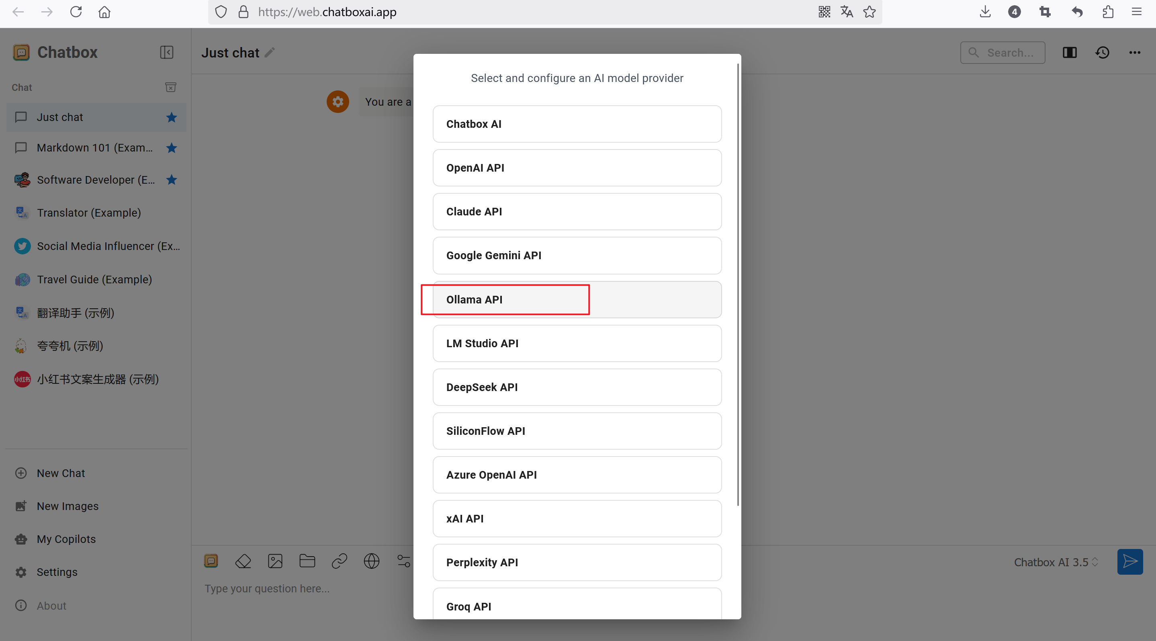This screenshot has height=641, width=1156.
Task: Open conversation history clock icon
Action: tap(1102, 53)
